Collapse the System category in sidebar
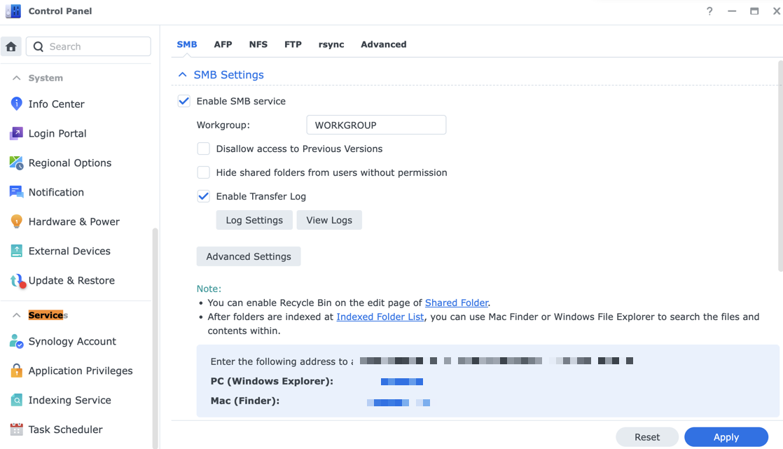Viewport: 783px width, 449px height. (x=17, y=78)
